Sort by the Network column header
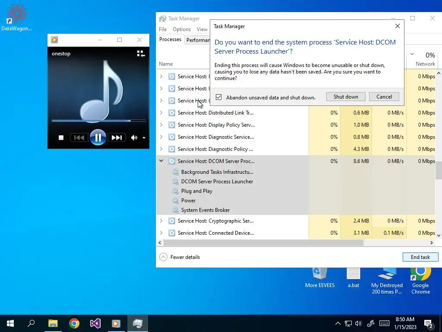 pos(425,64)
